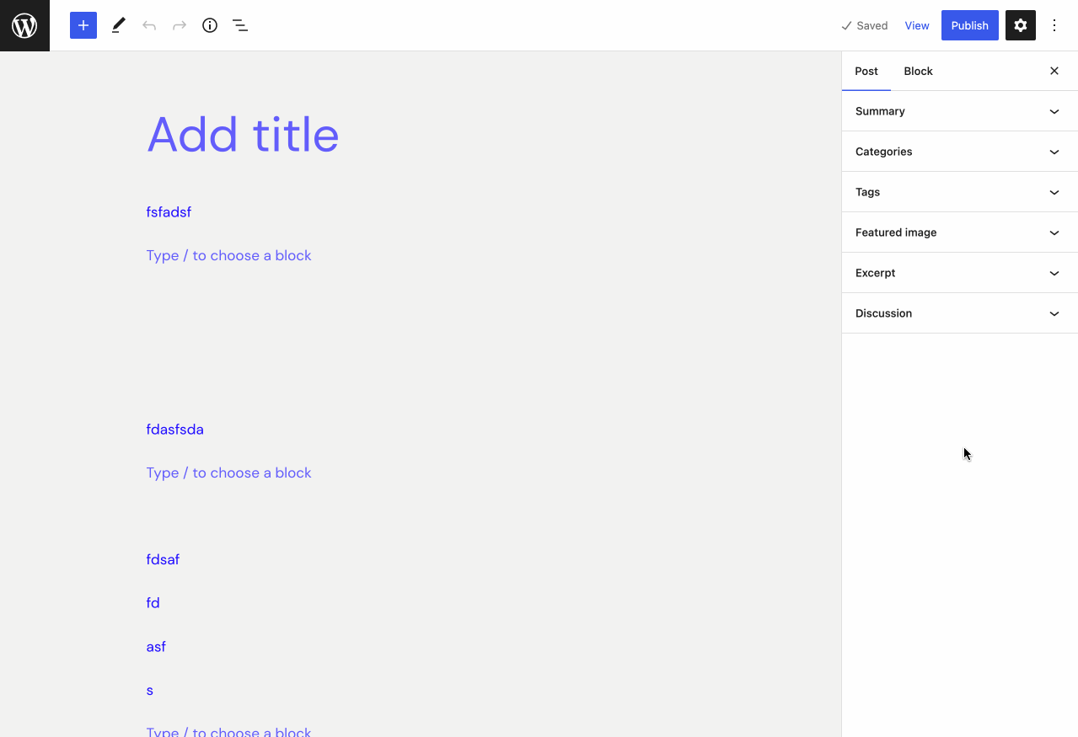This screenshot has width=1078, height=737.
Task: Select the fdasfsda paragraph
Action: [x=175, y=430]
